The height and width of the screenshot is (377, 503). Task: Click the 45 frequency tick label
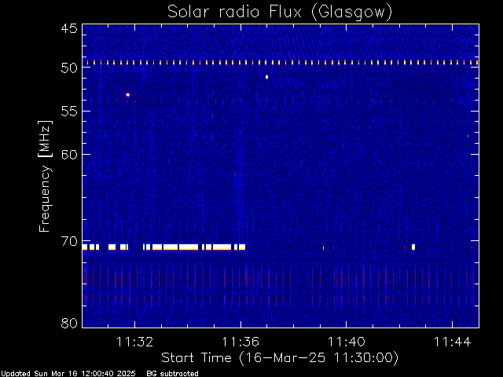pos(69,29)
